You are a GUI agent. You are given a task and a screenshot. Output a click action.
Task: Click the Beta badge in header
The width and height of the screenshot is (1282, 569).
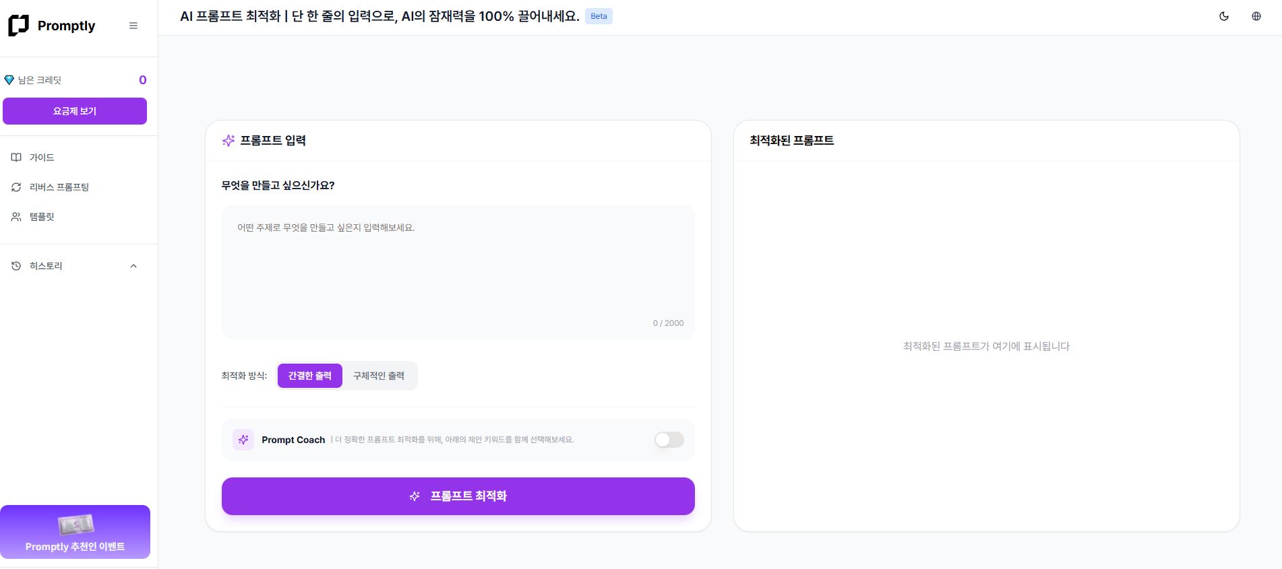click(x=599, y=16)
